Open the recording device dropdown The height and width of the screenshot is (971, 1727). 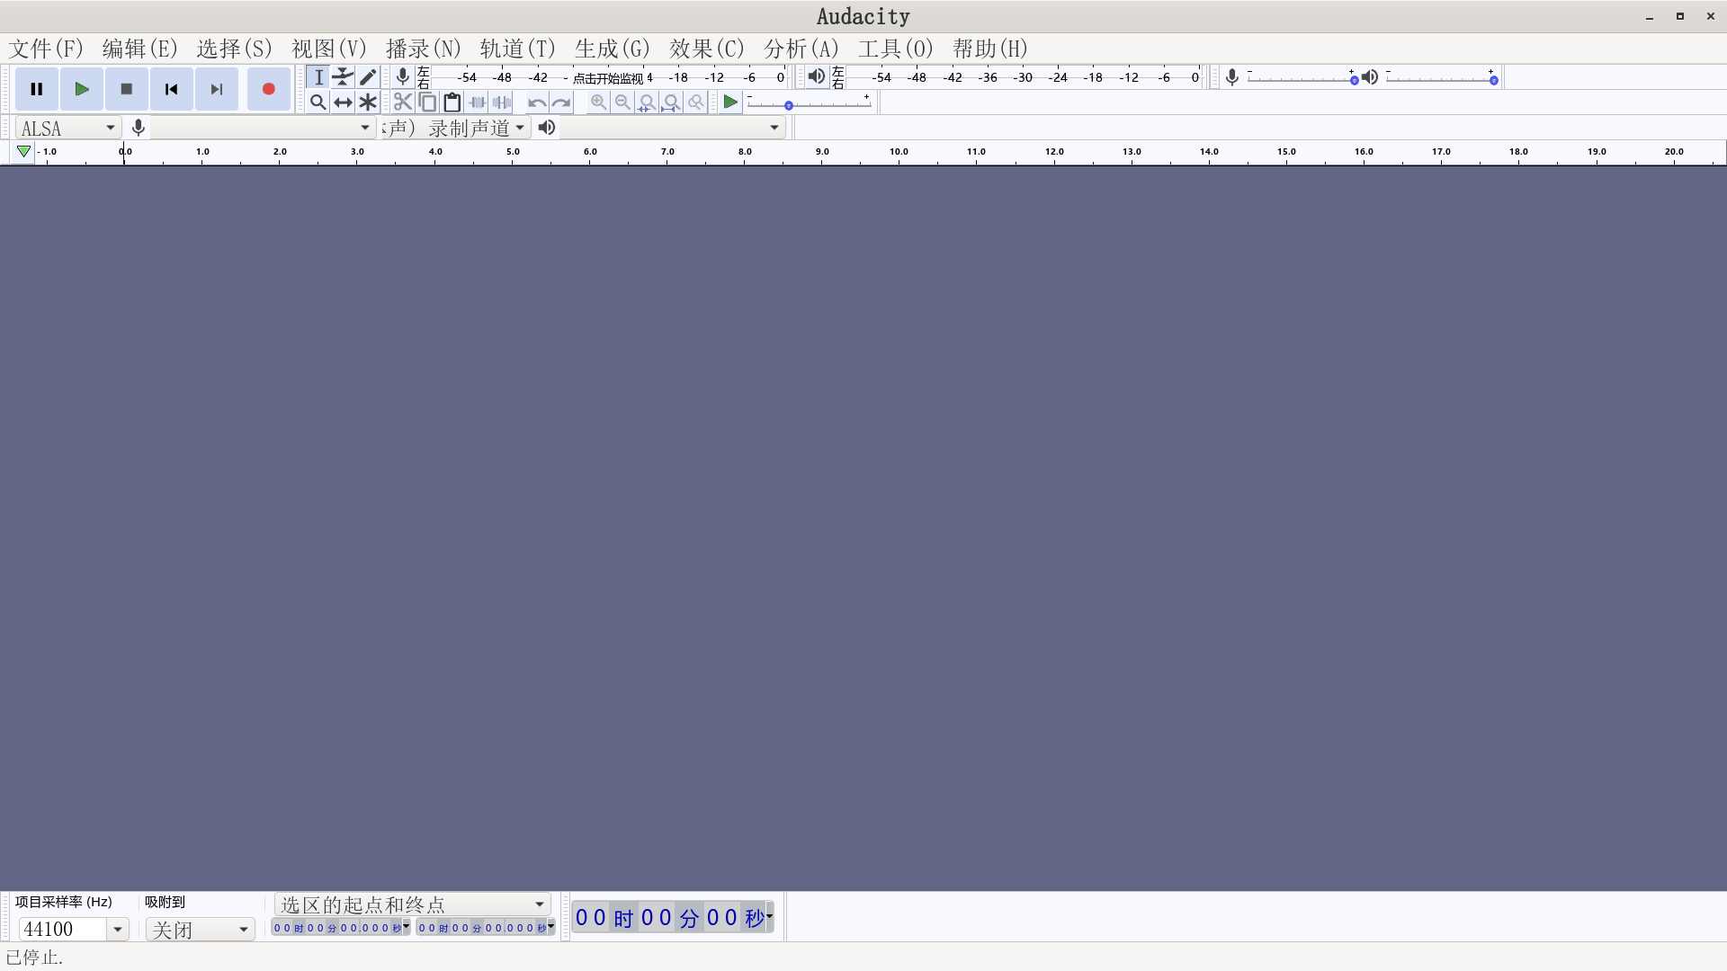(x=262, y=128)
